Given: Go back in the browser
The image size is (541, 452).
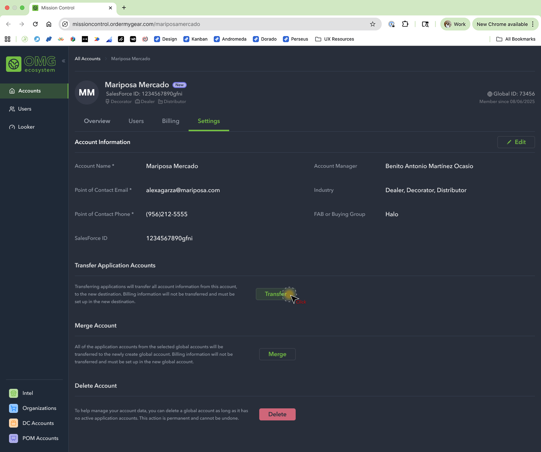Looking at the screenshot, I should [x=8, y=24].
